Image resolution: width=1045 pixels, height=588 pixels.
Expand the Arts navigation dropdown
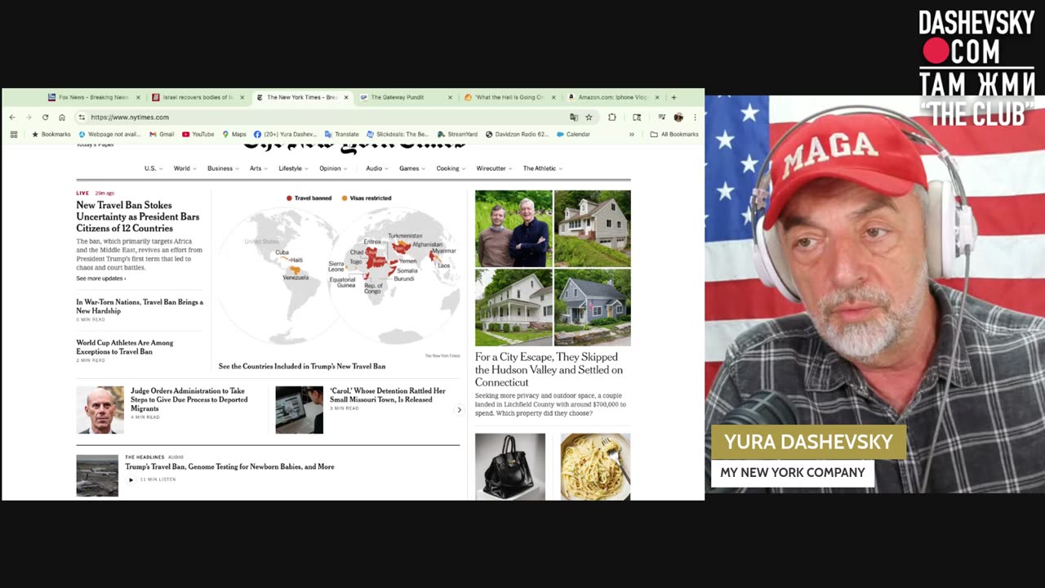click(259, 168)
